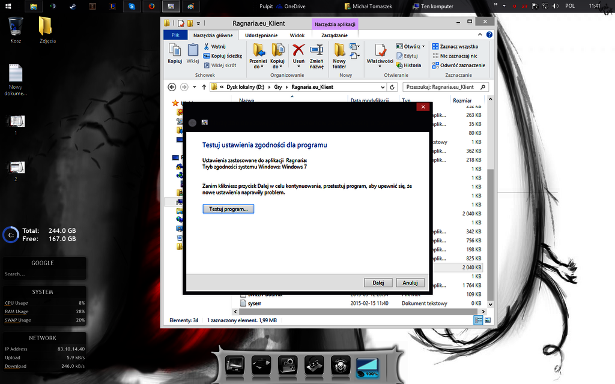Click Dysk lokalny (D:) breadcrumb
Viewport: 615px width, 384px height.
tap(246, 87)
